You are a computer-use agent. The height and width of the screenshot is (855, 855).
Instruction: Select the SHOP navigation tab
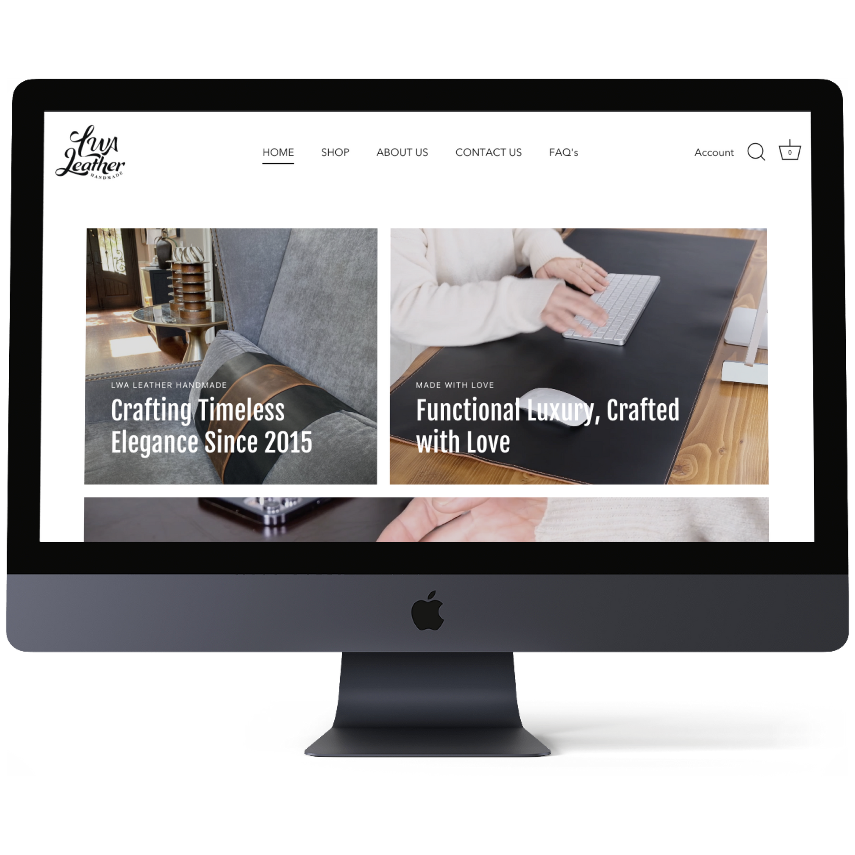[335, 152]
